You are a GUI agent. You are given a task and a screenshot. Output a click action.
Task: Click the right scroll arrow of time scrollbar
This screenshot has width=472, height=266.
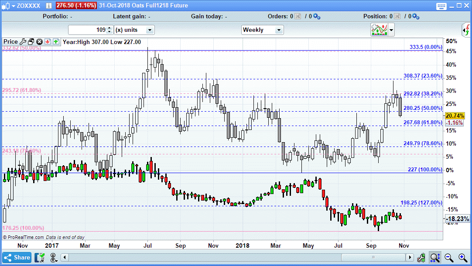[x=409, y=257]
